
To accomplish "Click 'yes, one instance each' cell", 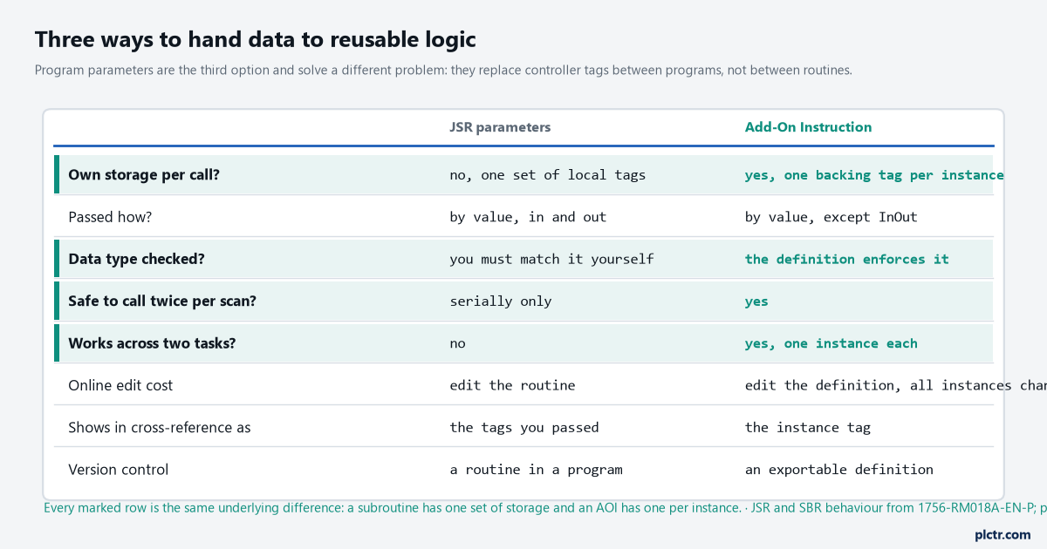I will (x=831, y=343).
